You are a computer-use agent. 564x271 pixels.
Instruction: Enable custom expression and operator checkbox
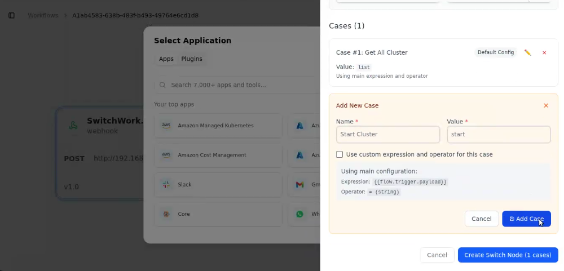click(x=340, y=154)
